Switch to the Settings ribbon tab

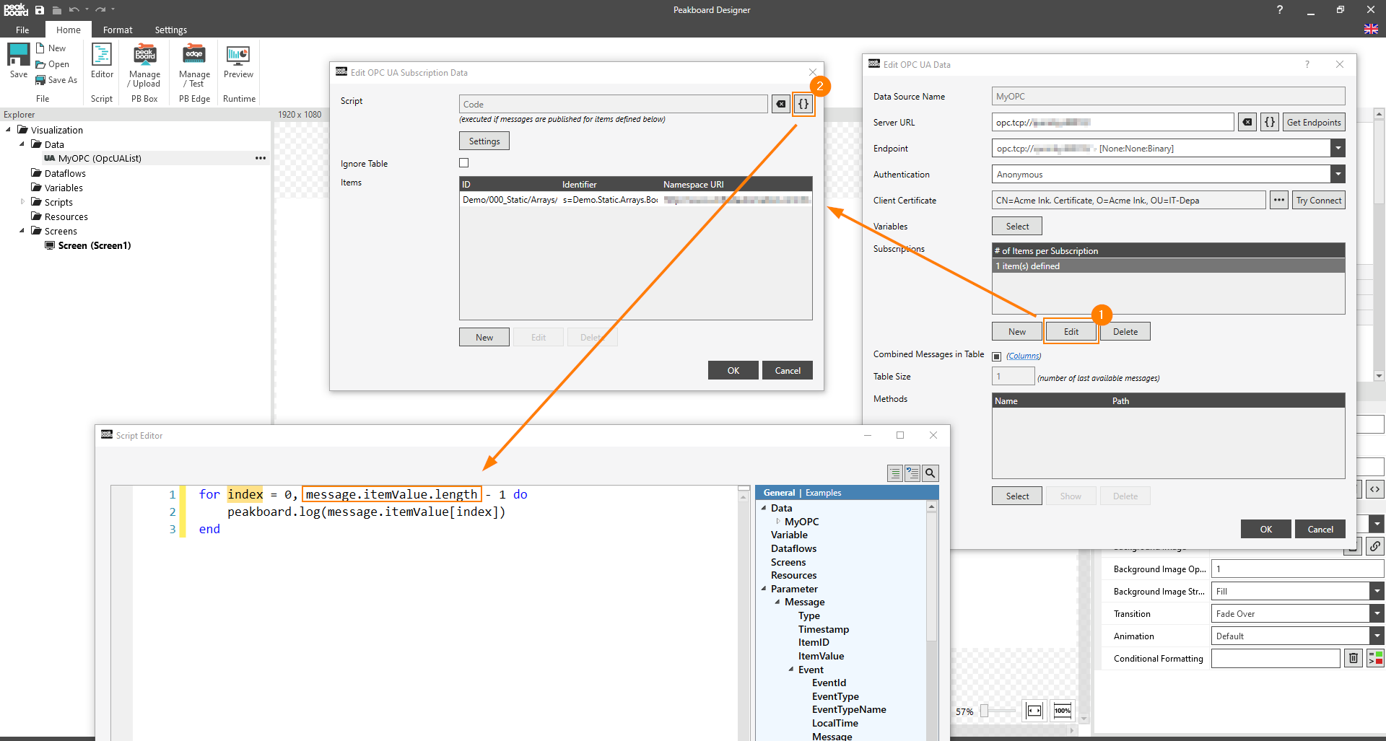[170, 30]
